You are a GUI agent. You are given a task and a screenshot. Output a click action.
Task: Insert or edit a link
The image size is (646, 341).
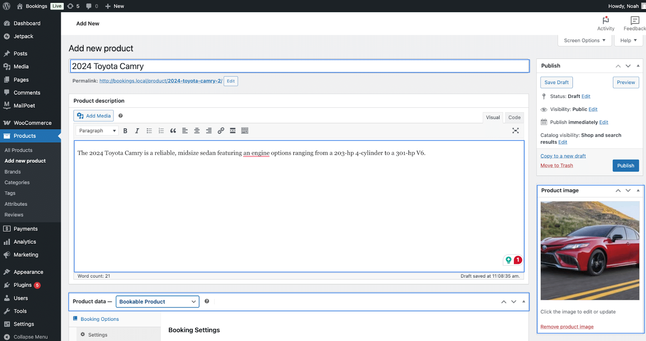point(221,131)
